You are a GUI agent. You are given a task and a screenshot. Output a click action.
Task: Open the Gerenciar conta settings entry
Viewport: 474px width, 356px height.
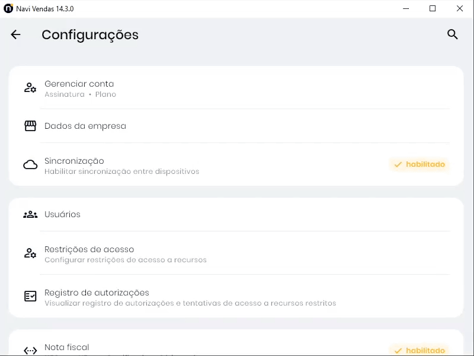(79, 84)
